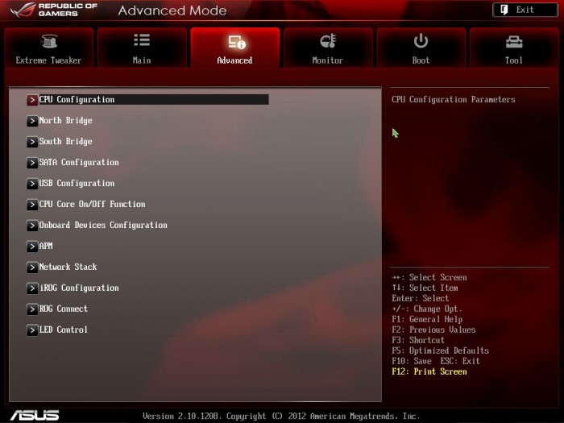Click the Select Item key hint

(425, 288)
